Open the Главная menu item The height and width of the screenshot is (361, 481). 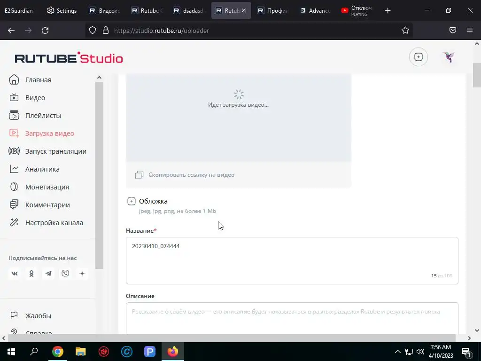(x=39, y=80)
